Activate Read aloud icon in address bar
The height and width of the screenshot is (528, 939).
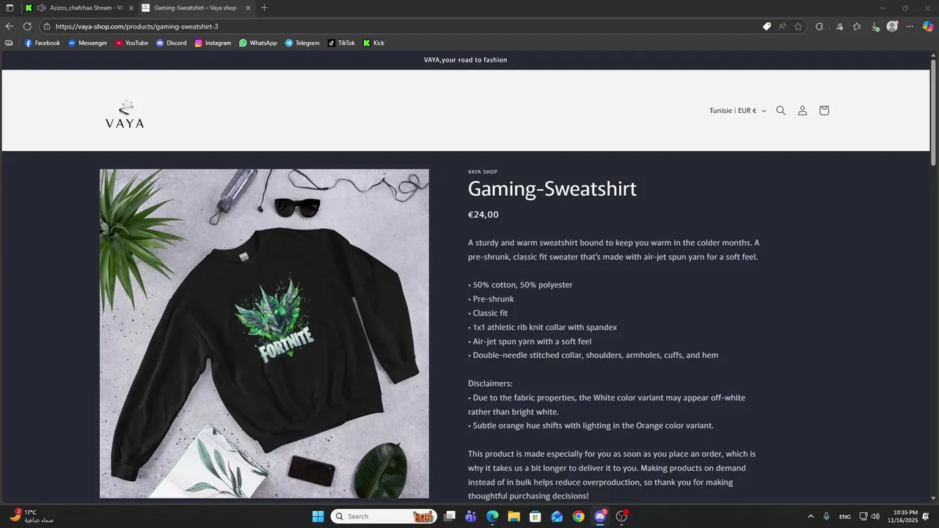pyautogui.click(x=783, y=26)
